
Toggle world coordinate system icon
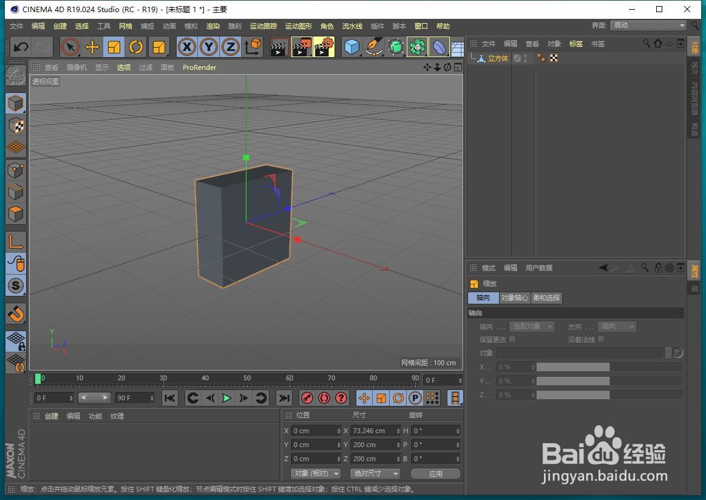click(253, 47)
